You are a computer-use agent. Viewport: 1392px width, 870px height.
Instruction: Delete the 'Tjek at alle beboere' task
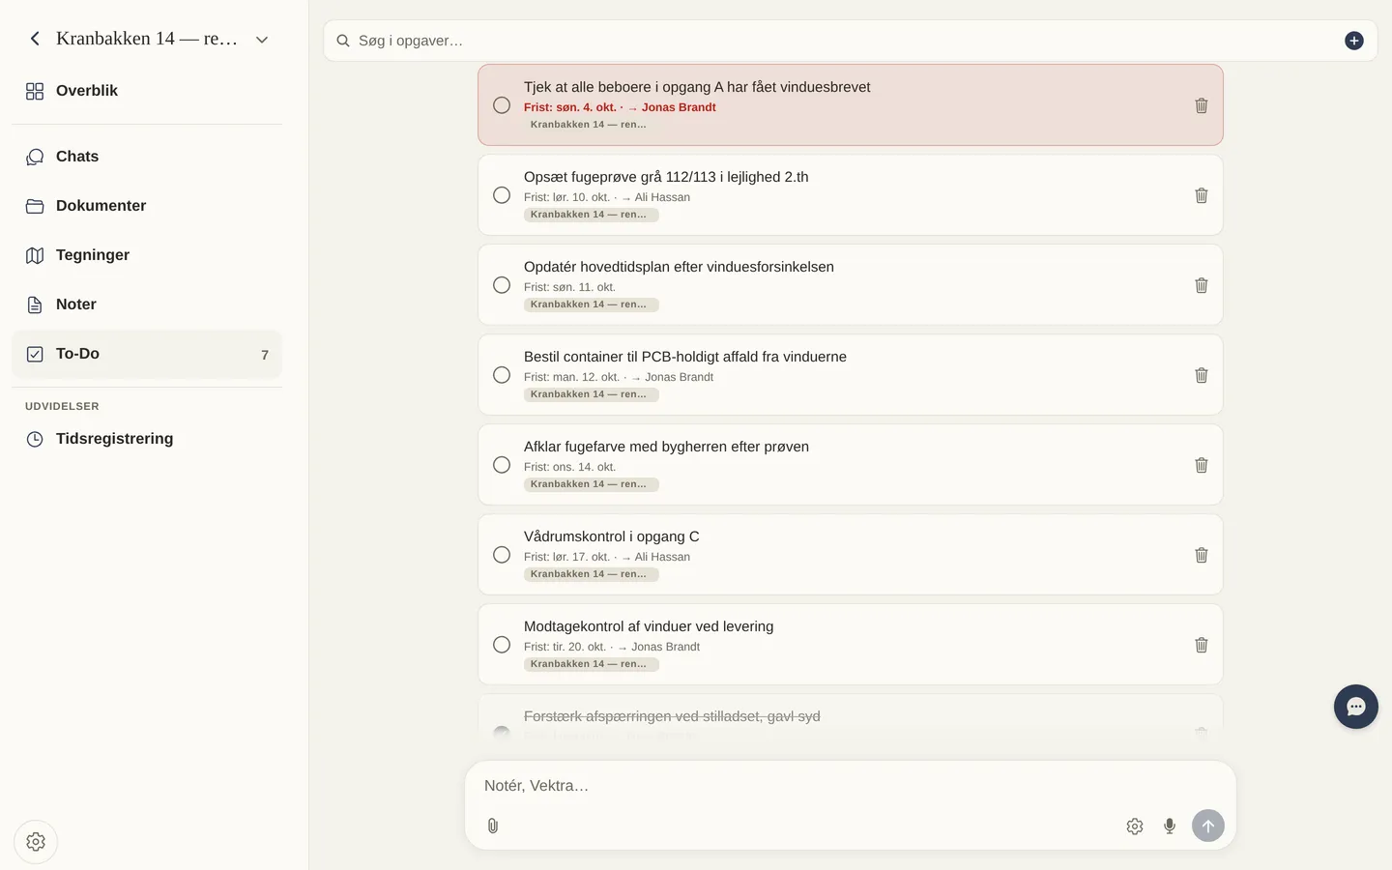pos(1202,105)
